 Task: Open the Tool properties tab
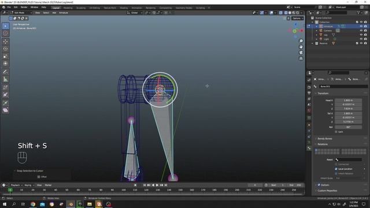[x=309, y=80]
